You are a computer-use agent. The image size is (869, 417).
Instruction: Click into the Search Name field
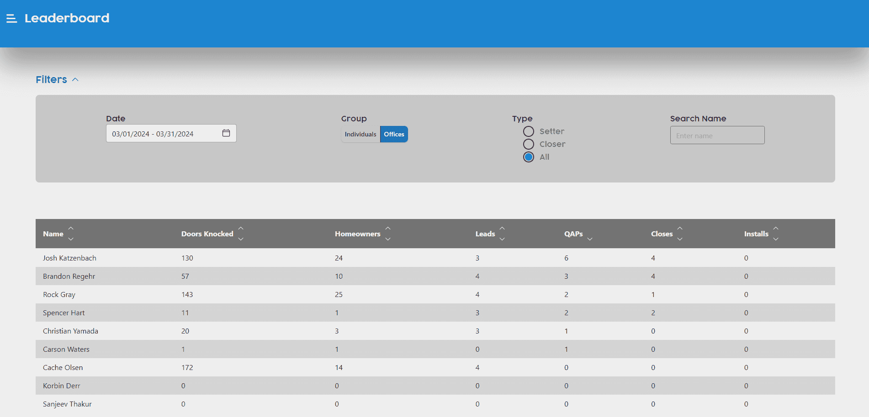click(717, 136)
